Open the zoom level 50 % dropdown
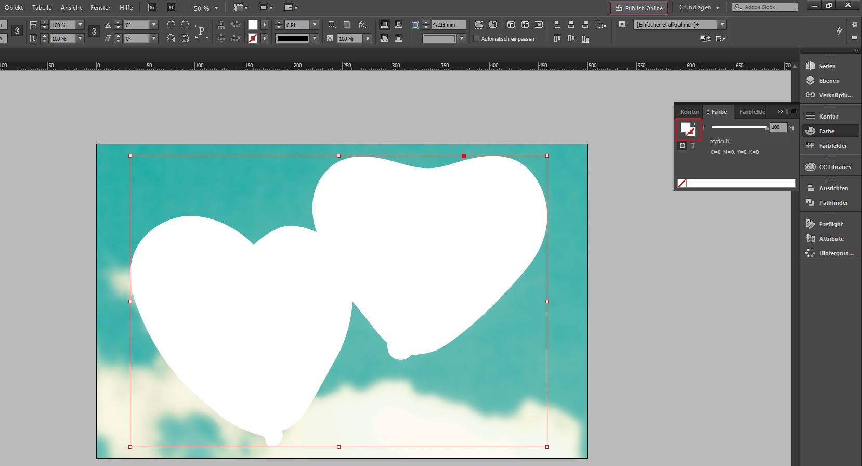 point(216,8)
